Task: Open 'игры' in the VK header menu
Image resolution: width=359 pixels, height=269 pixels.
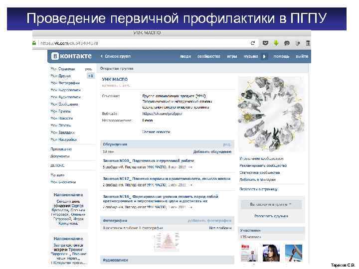Action: 232,56
